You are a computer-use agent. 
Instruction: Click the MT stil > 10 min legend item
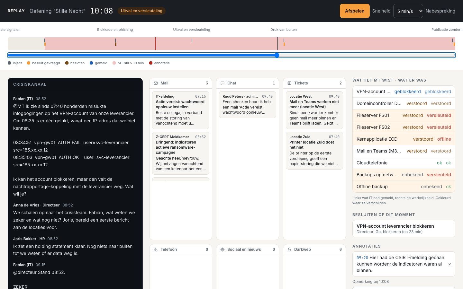pyautogui.click(x=128, y=63)
